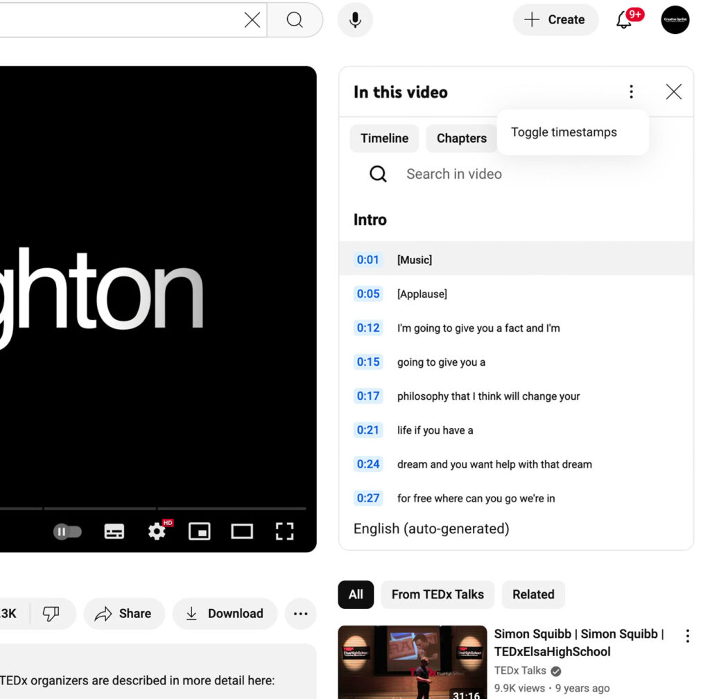
Task: Open the video settings gear
Action: pos(157,531)
